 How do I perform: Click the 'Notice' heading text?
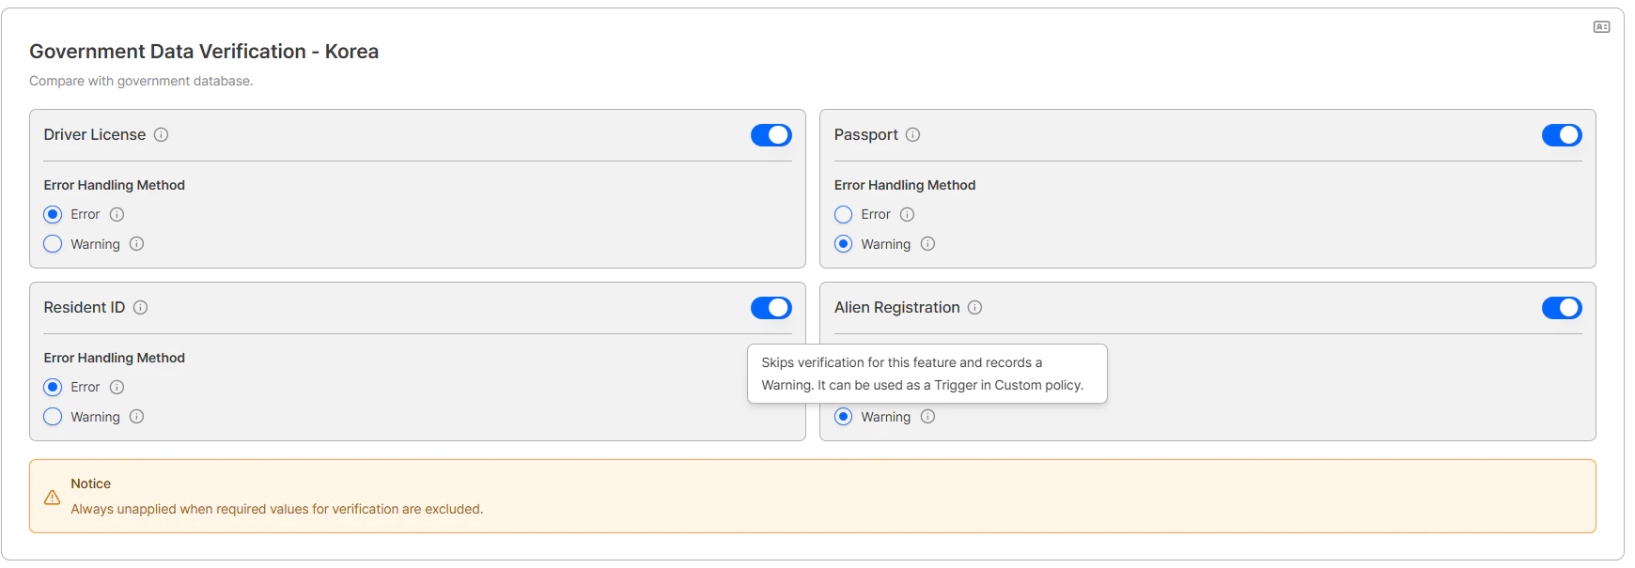(x=91, y=484)
